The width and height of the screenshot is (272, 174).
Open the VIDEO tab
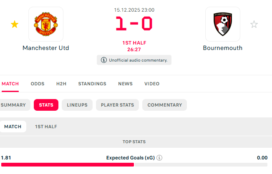coord(152,84)
